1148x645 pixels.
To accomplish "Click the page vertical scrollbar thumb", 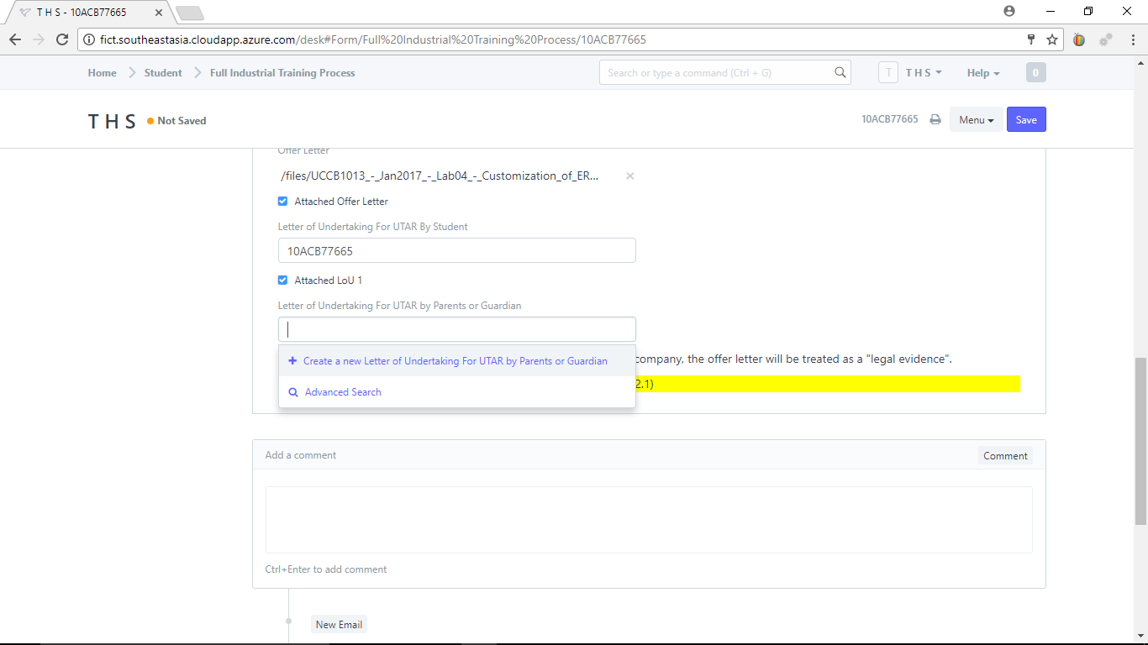I will [1140, 441].
